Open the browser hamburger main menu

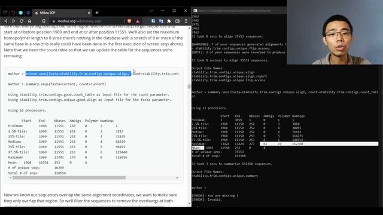pyautogui.click(x=186, y=21)
